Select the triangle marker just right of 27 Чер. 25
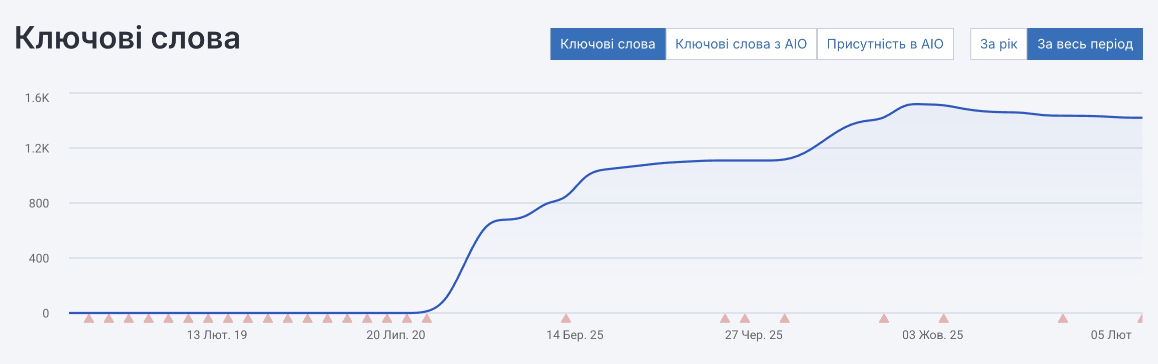 (785, 318)
